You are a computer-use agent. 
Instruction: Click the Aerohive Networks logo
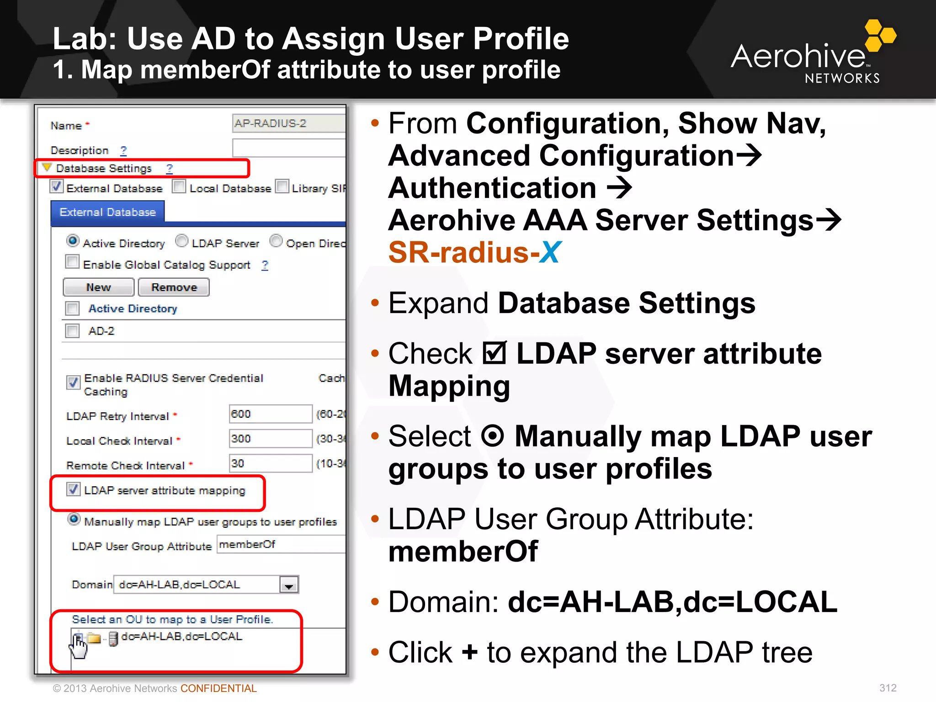[x=813, y=53]
